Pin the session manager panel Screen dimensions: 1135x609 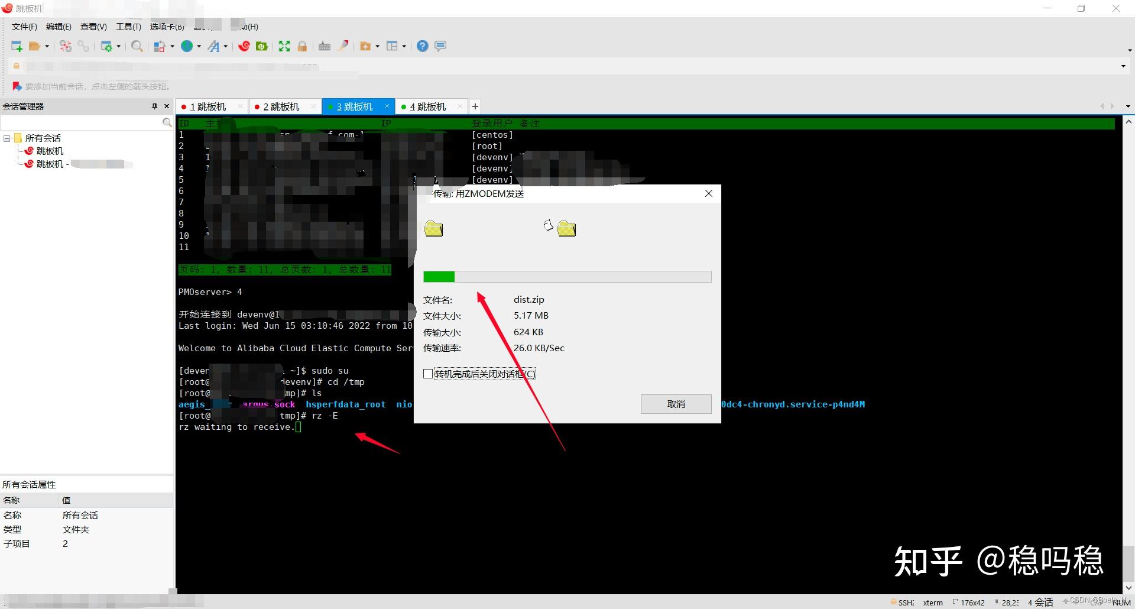[x=155, y=106]
